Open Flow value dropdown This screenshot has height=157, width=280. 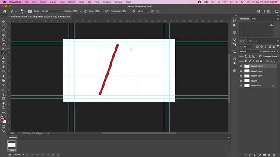102,11
